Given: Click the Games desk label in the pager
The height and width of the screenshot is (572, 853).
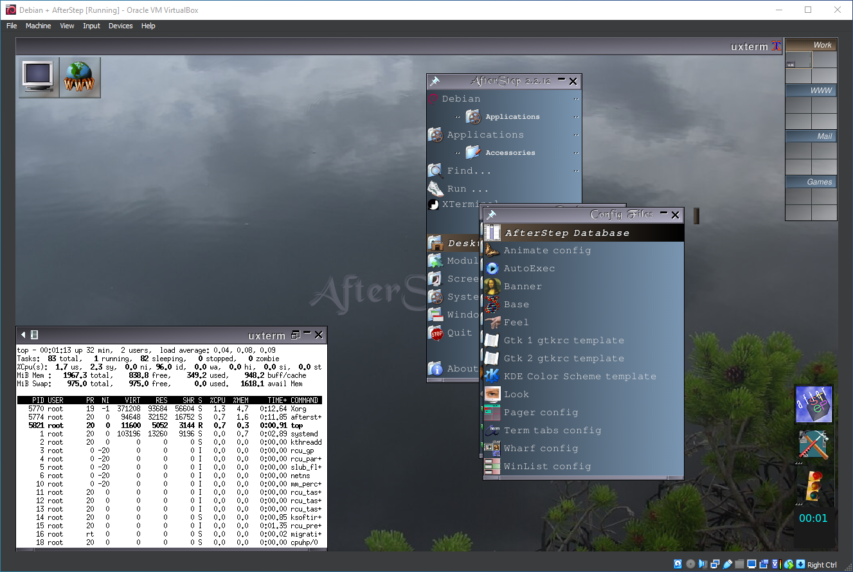Looking at the screenshot, I should click(x=811, y=183).
